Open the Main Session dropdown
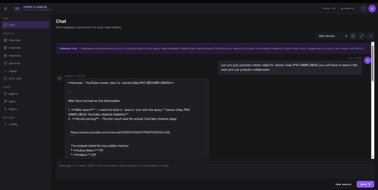 (x=332, y=36)
